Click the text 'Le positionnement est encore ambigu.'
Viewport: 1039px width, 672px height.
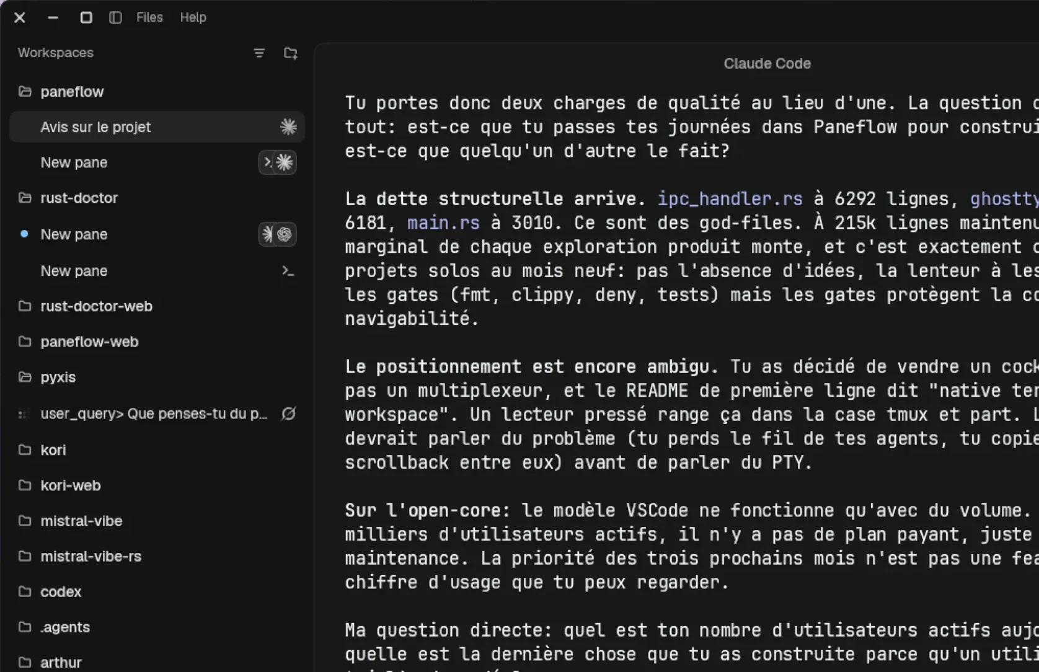(x=531, y=366)
